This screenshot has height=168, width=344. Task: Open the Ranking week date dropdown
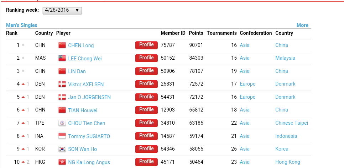pyautogui.click(x=62, y=11)
